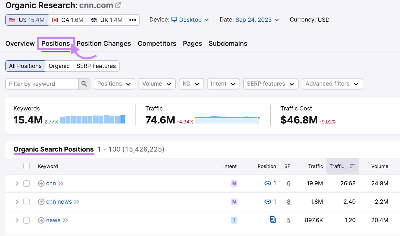Select the US flag country tab
400x236 pixels.
pos(26,20)
